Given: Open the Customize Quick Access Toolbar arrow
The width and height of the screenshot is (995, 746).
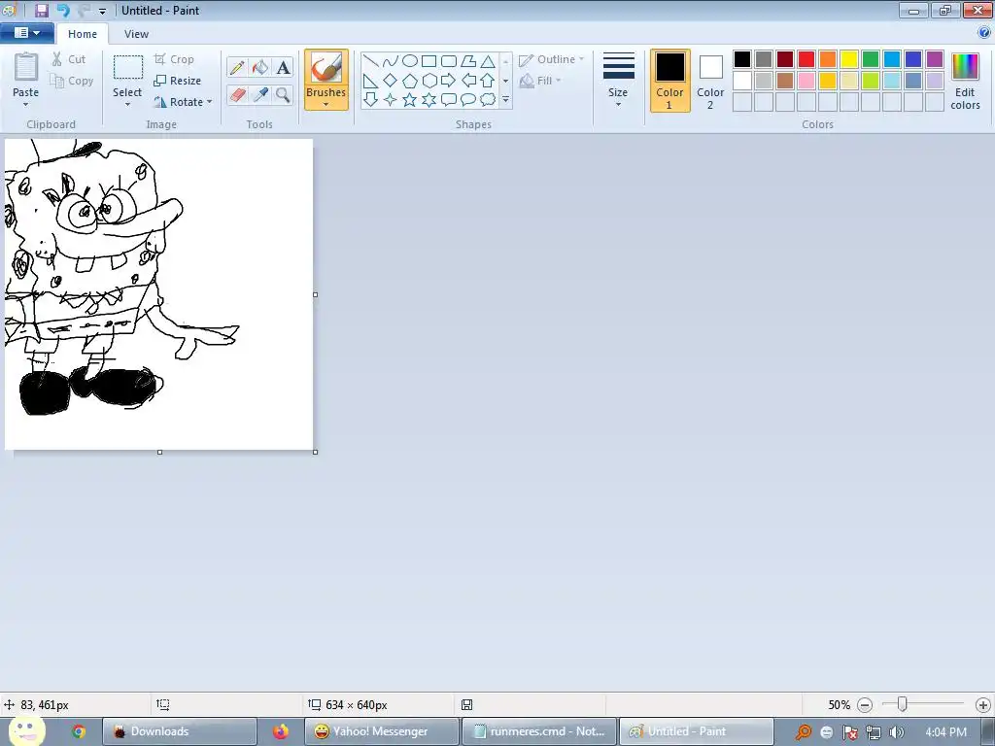Looking at the screenshot, I should click(x=102, y=11).
